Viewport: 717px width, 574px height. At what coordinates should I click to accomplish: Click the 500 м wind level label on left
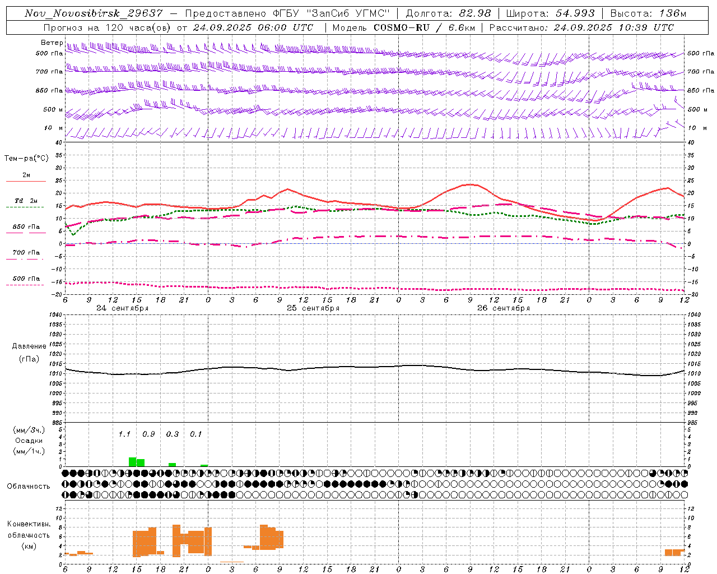53,109
